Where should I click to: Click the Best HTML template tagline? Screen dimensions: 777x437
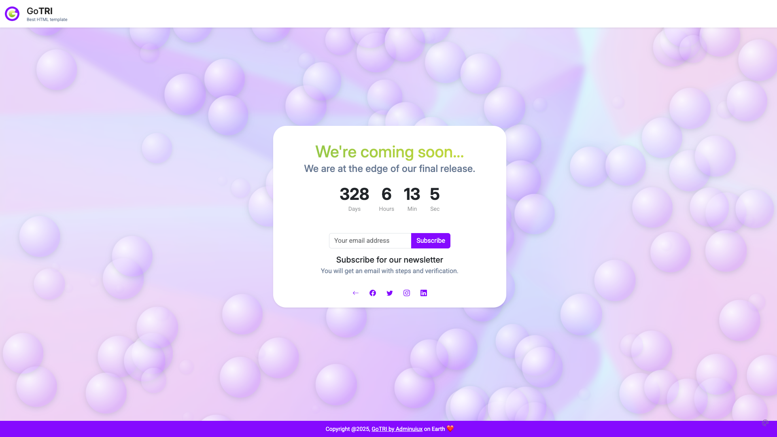[47, 19]
